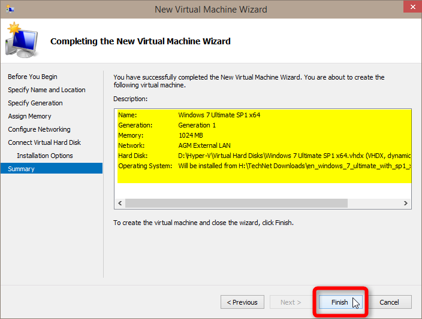Open the Before You Begin step
This screenshot has width=422, height=319.
click(x=32, y=77)
